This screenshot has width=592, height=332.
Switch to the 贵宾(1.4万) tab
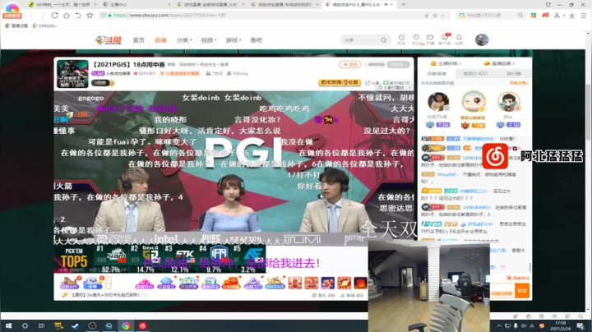[x=475, y=74]
